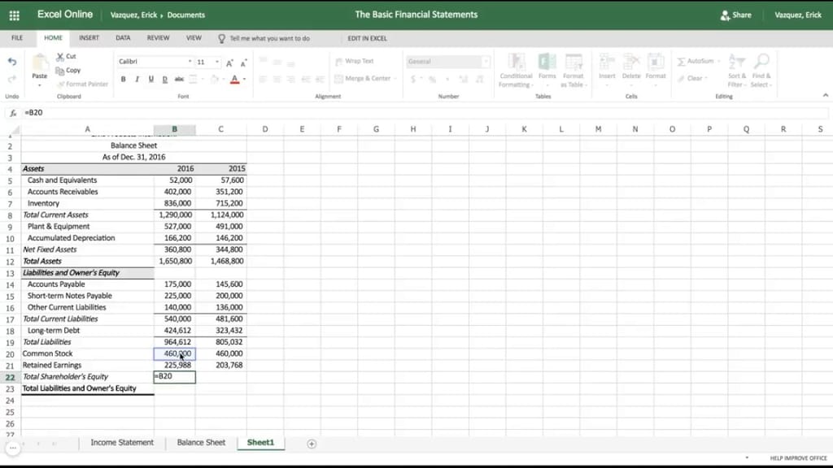Decrease font size with shrink icon
This screenshot has width=833, height=468.
243,63
